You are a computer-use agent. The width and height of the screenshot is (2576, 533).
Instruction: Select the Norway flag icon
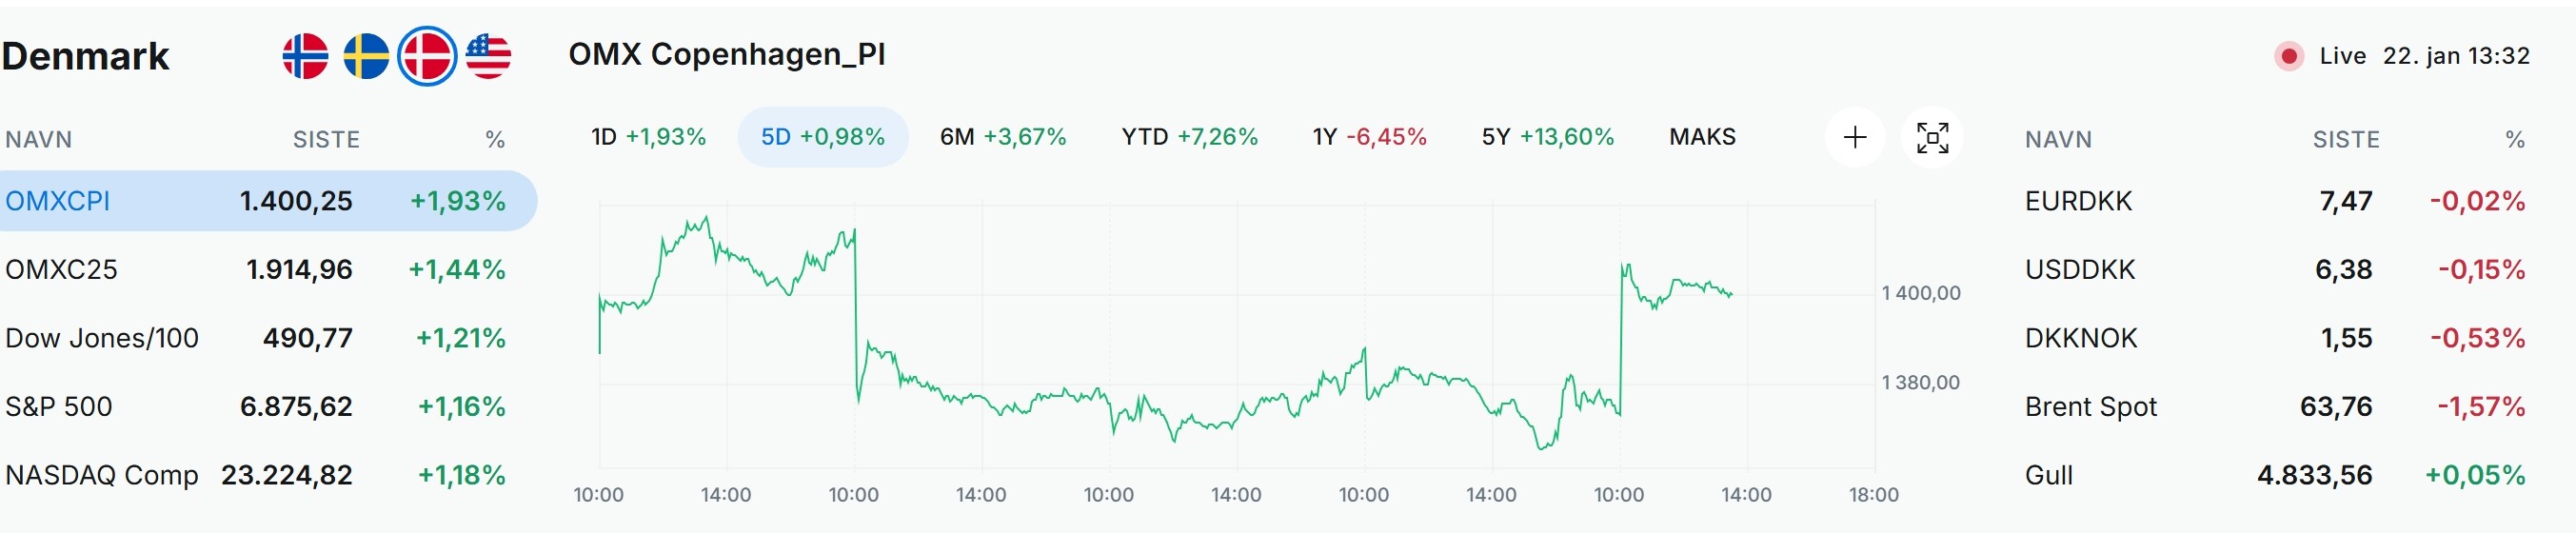pyautogui.click(x=305, y=56)
